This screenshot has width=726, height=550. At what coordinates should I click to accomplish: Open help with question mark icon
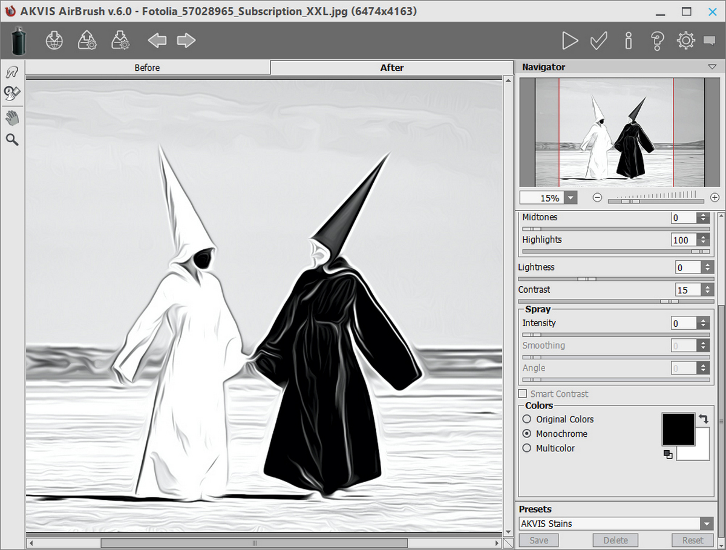[x=658, y=41]
